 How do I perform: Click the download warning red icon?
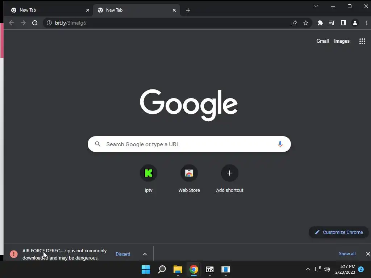(x=14, y=254)
